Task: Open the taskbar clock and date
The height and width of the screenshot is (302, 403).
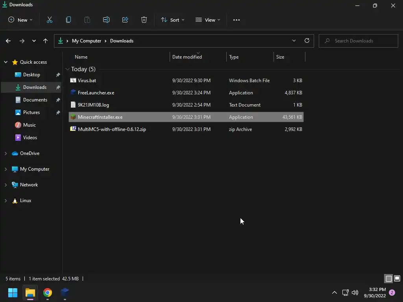Action: tap(375, 293)
